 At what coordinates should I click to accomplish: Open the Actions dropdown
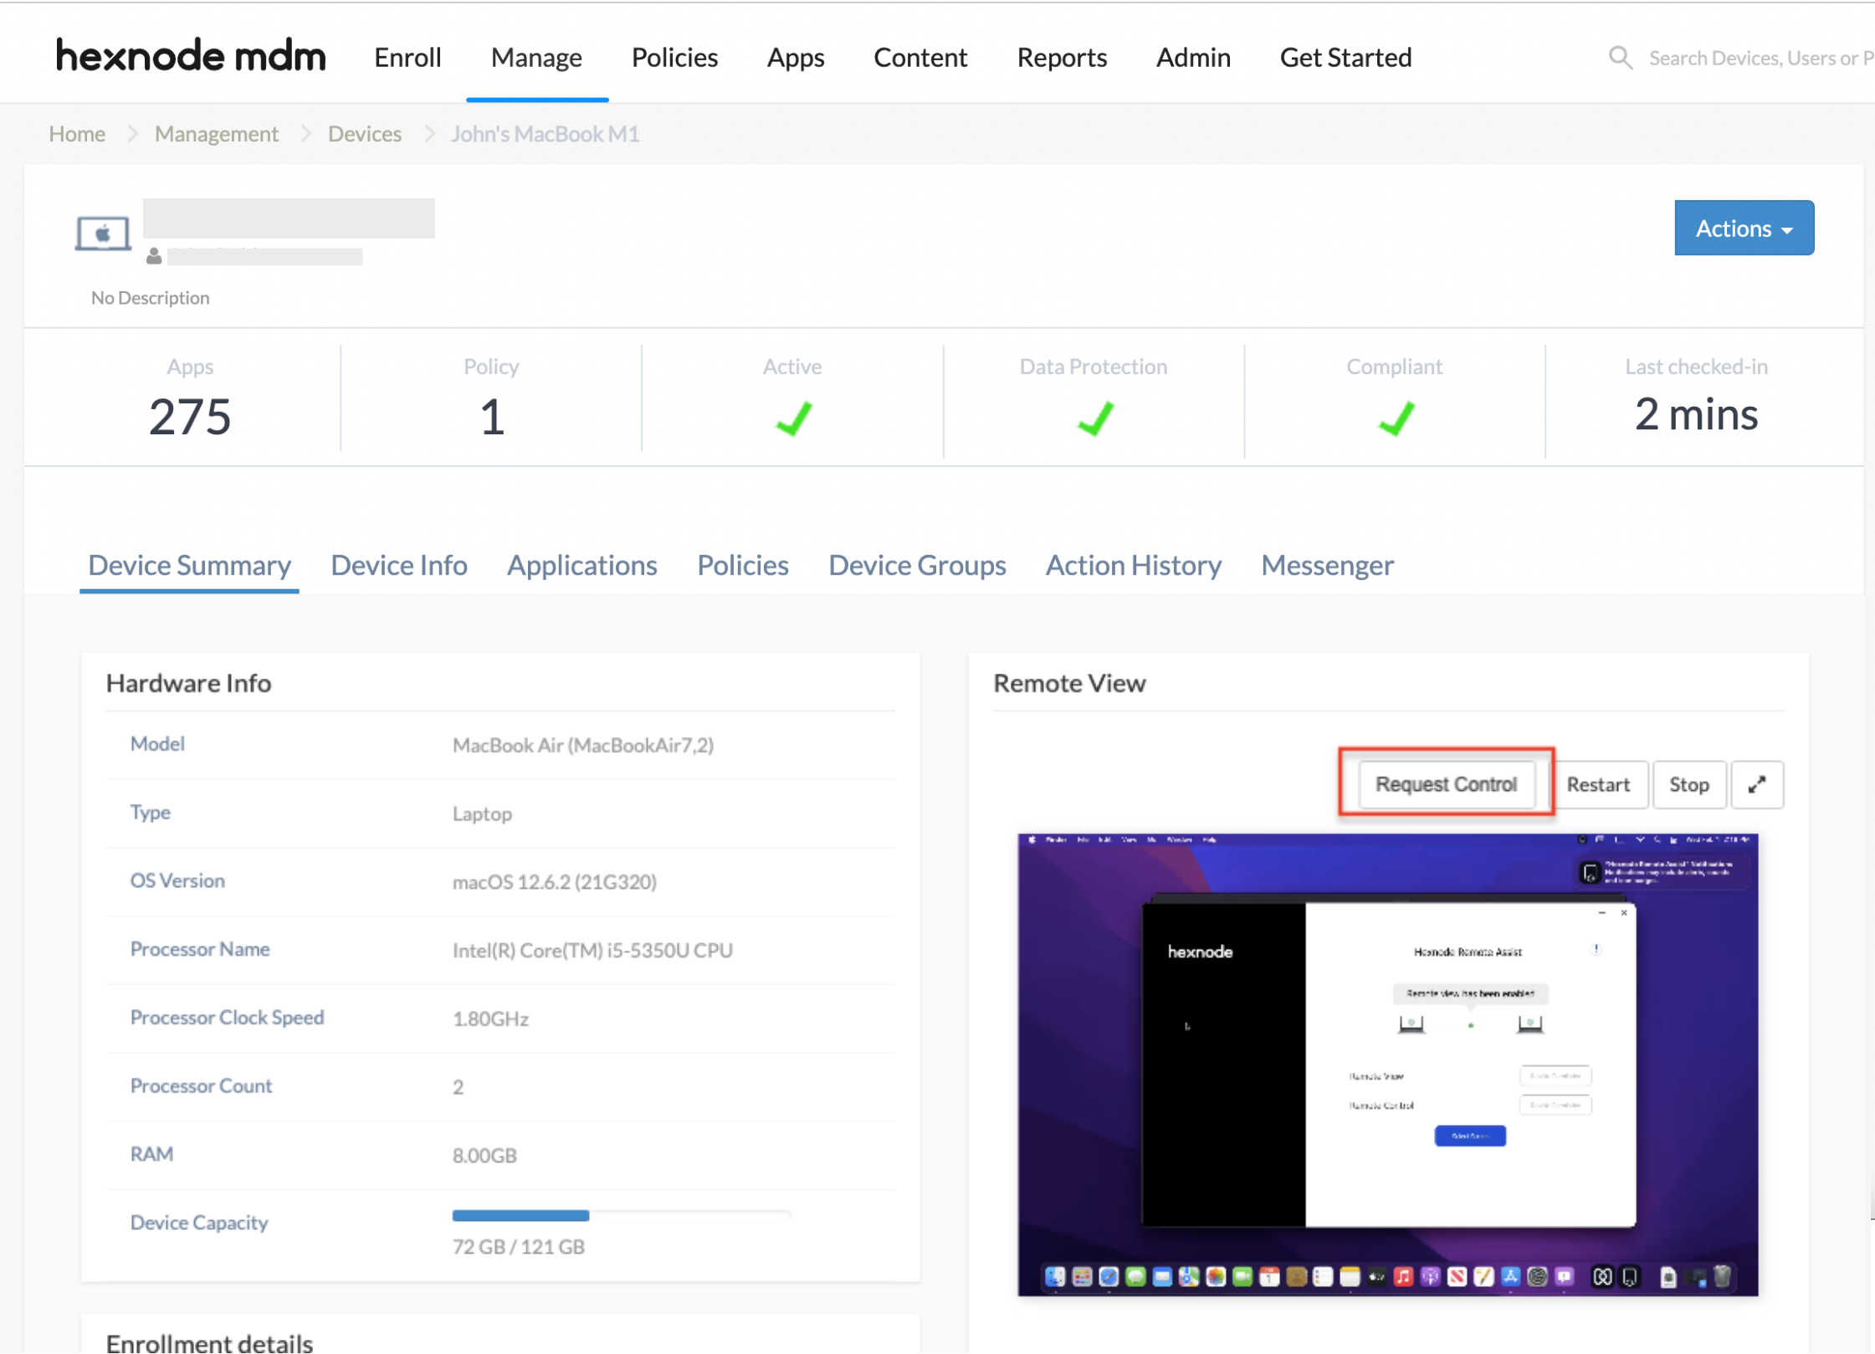click(1743, 228)
